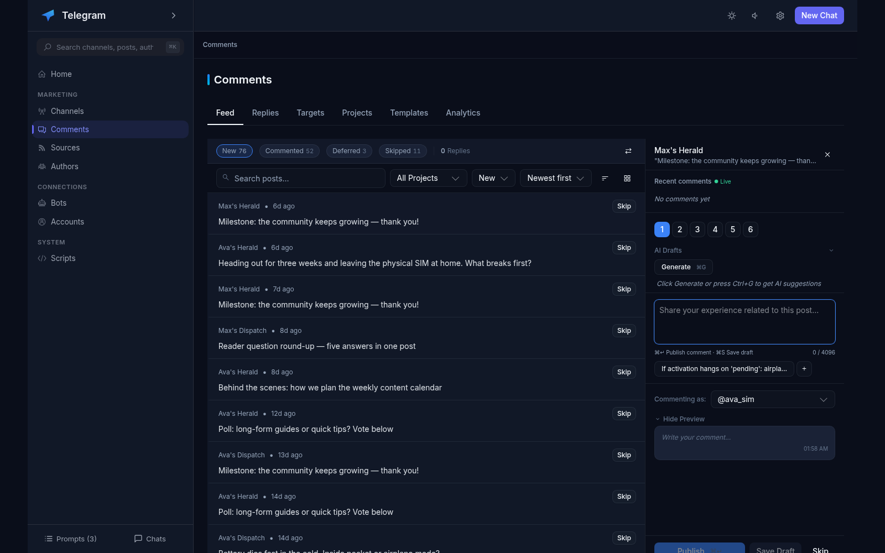Open the Newest first sort dropdown
The height and width of the screenshot is (553, 885).
[556, 178]
